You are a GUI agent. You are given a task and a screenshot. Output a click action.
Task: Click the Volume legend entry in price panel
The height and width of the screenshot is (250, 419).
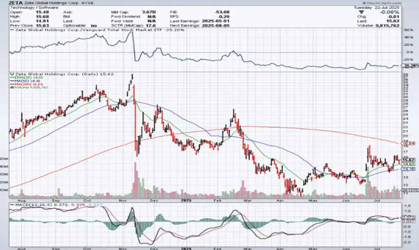coord(29,87)
